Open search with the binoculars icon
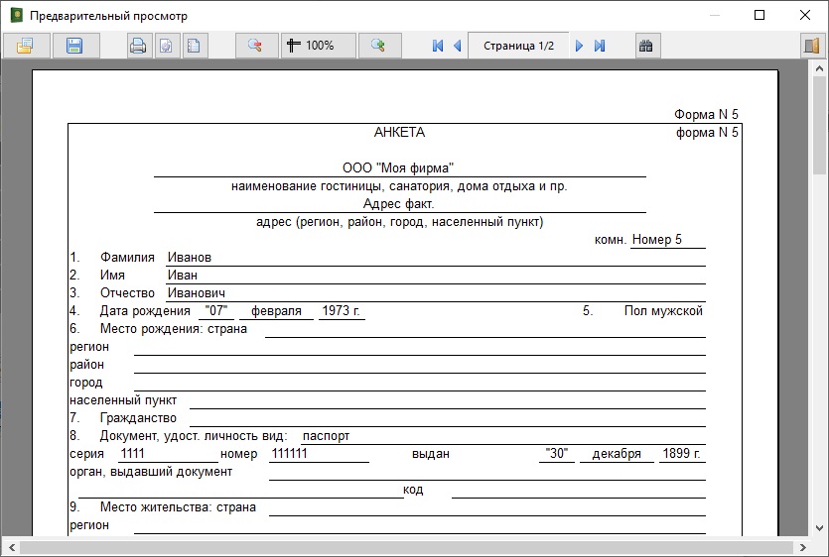 pos(647,46)
